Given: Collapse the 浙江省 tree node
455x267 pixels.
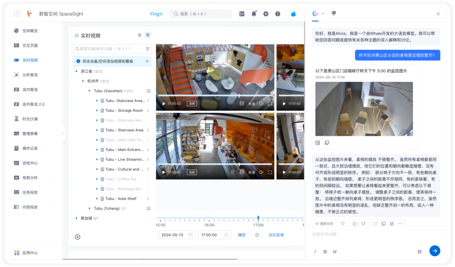Looking at the screenshot, I should click(x=77, y=71).
